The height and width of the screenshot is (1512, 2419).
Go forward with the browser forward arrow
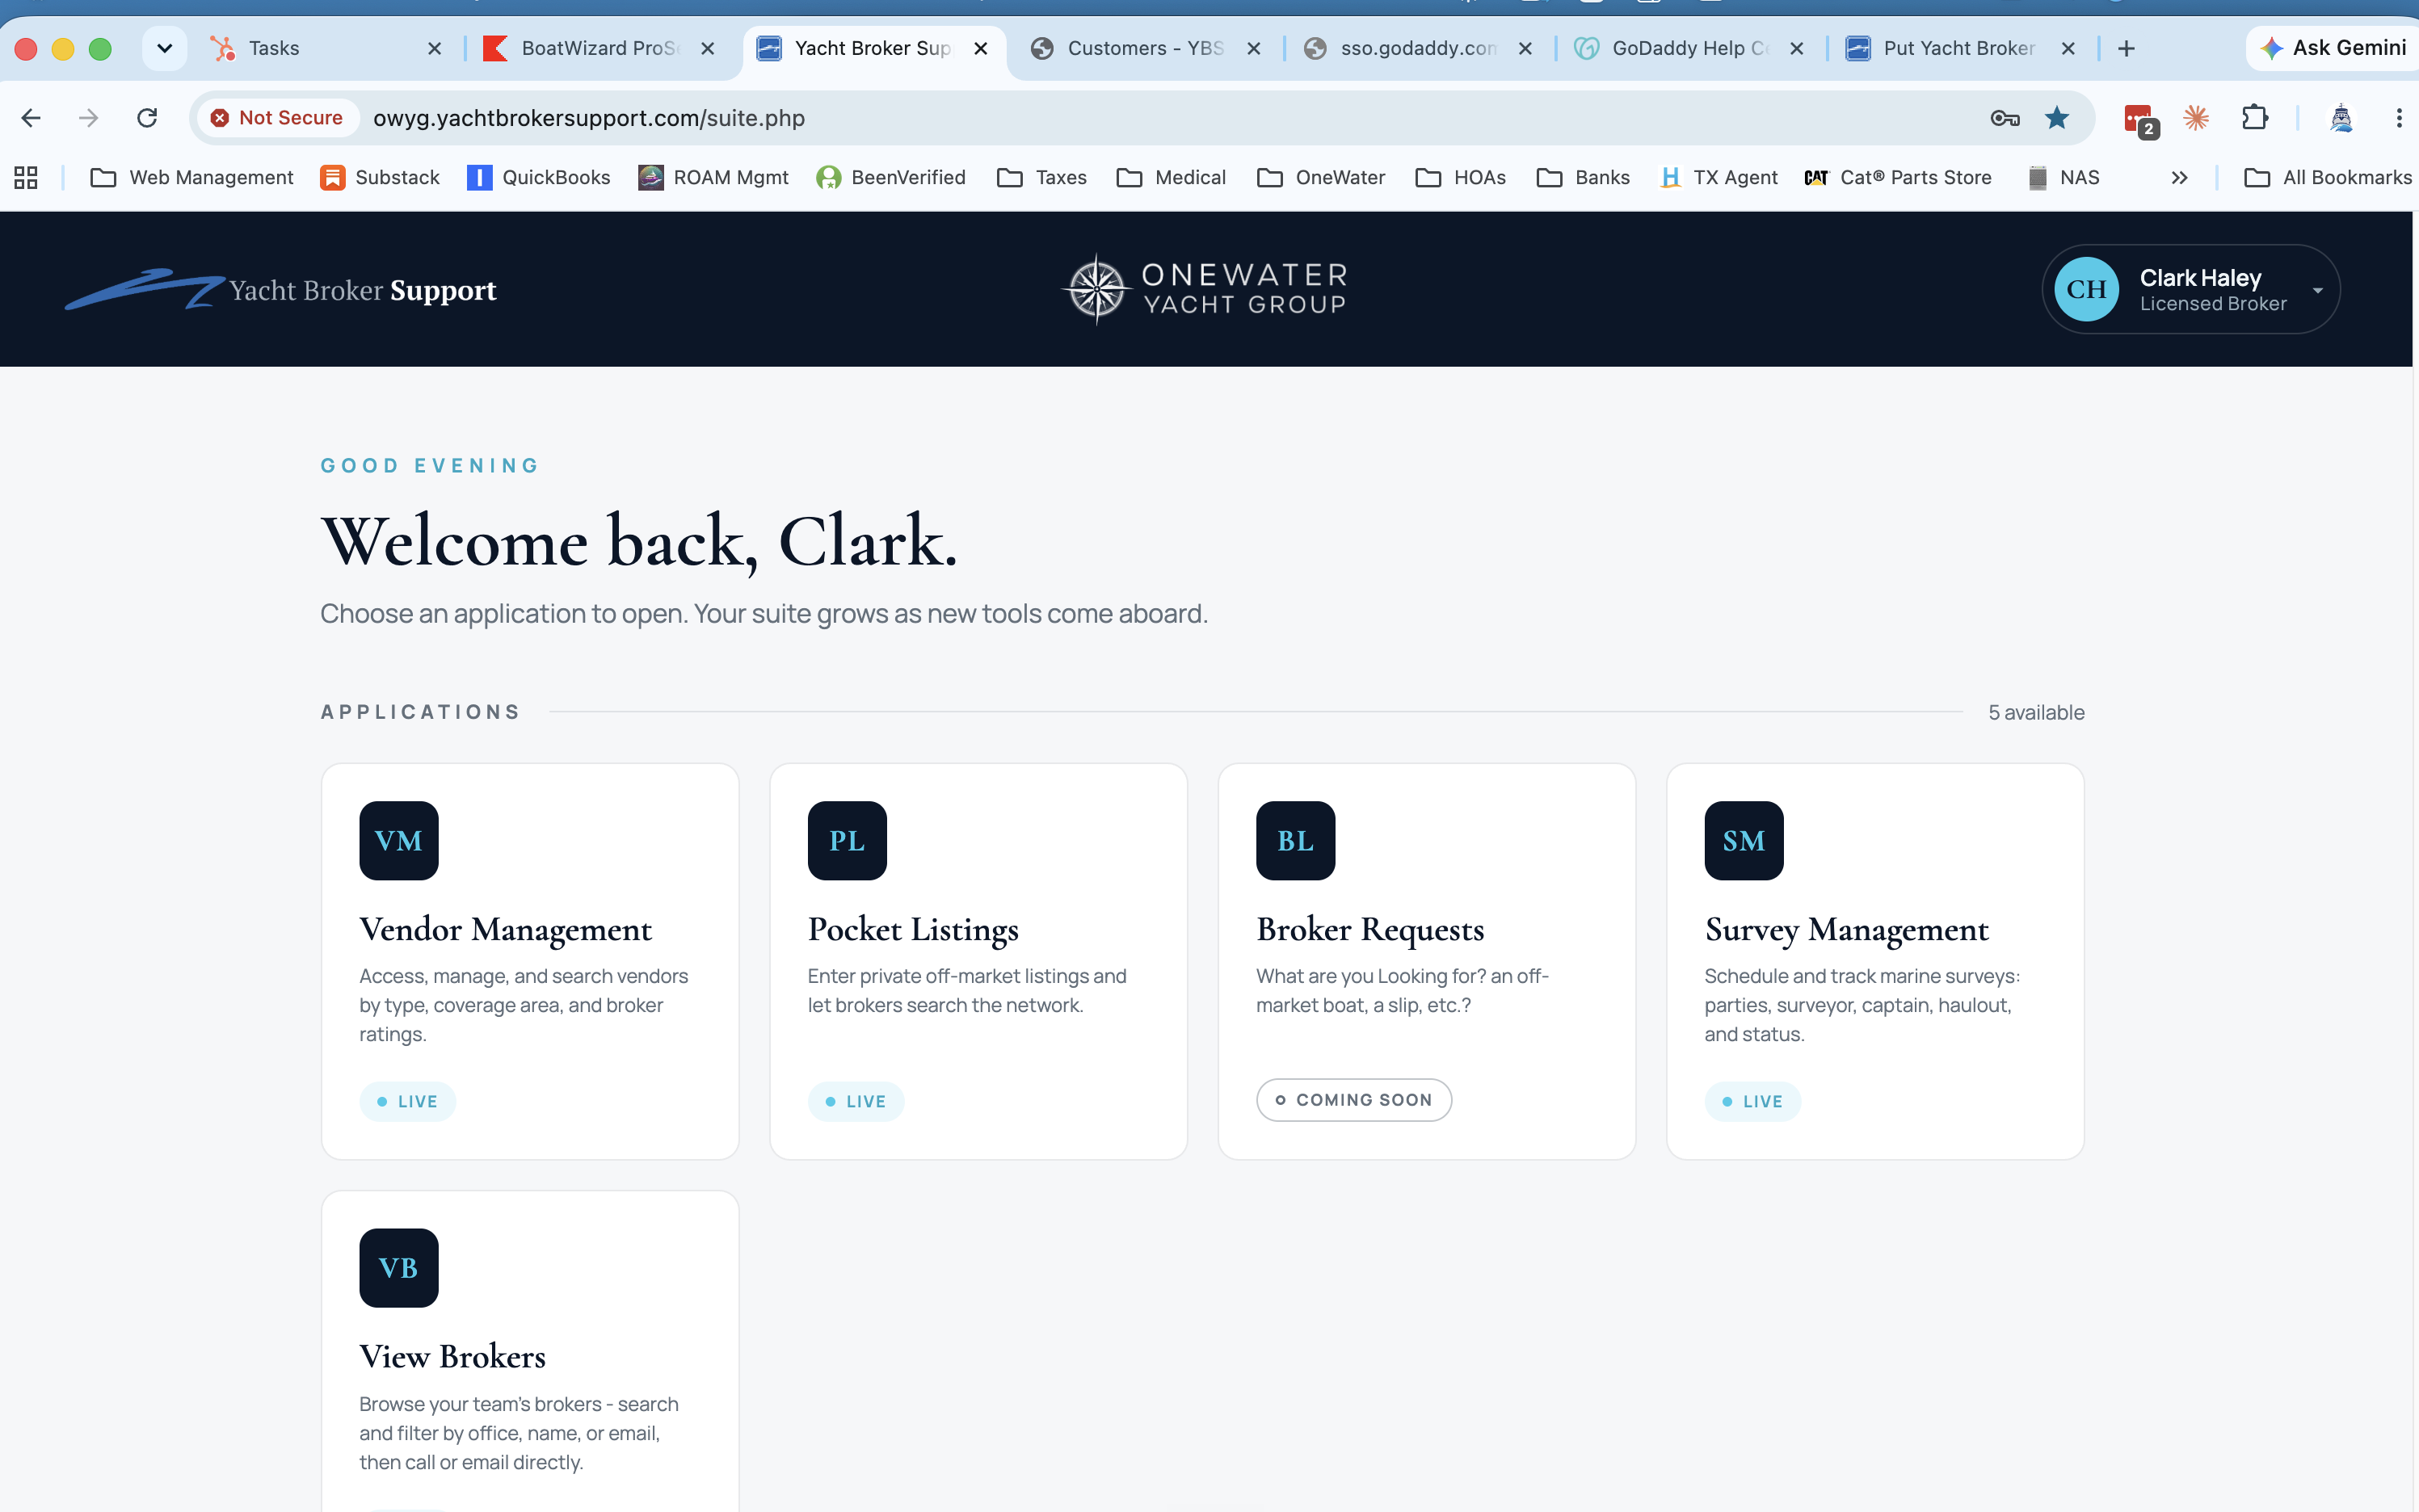coord(89,118)
